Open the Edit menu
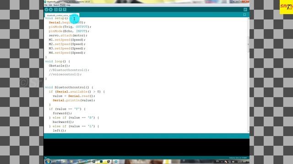Viewport: 293px width, 164px height. tap(50, 5)
